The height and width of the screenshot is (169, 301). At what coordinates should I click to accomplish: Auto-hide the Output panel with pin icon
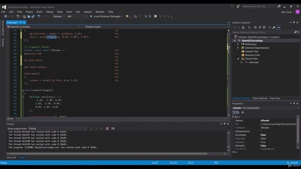[224, 124]
